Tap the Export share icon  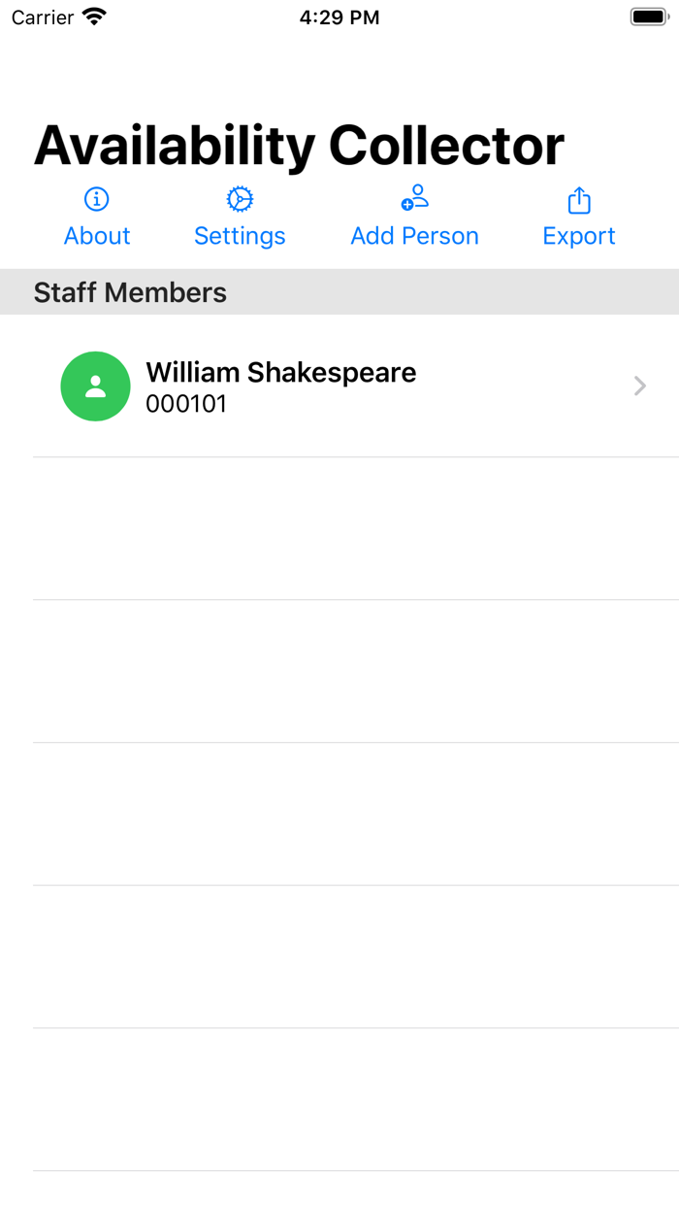(578, 198)
